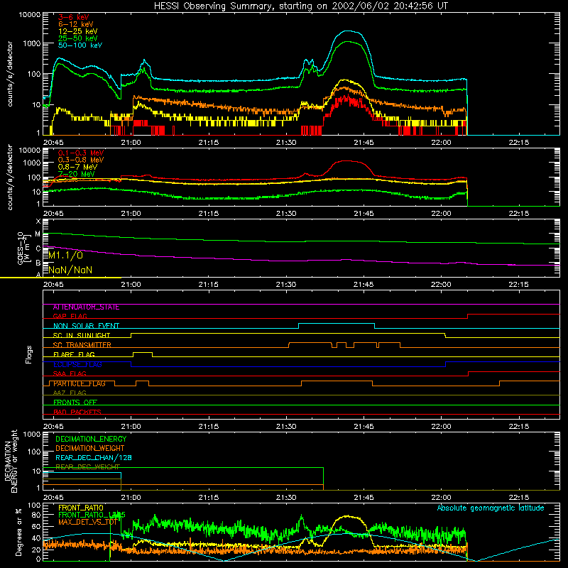Pick the 50-100 keV legend label

pyautogui.click(x=80, y=45)
